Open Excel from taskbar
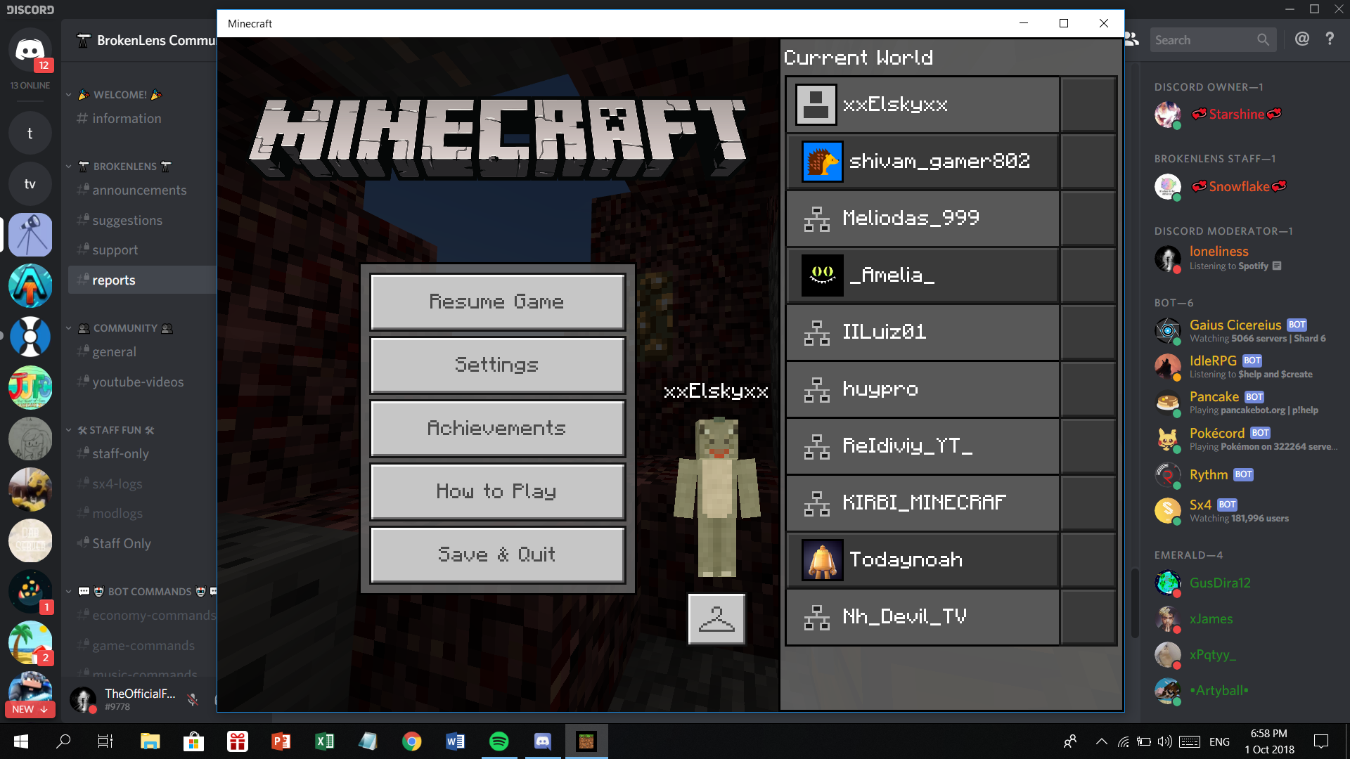 (324, 741)
